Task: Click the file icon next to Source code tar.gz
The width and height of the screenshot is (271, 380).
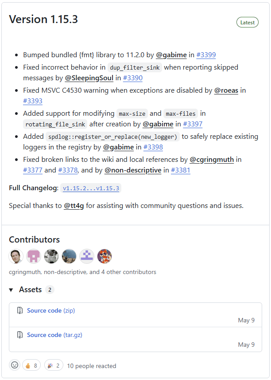Action: [19, 335]
